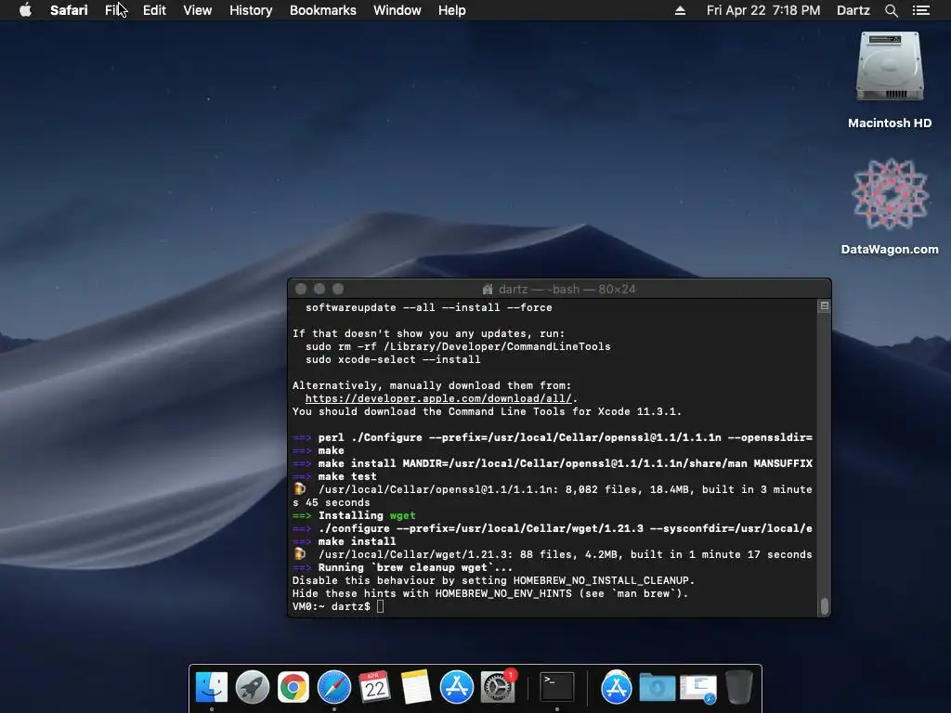Click 'You should download the Command Line Tools' line
The image size is (951, 713).
pos(487,411)
